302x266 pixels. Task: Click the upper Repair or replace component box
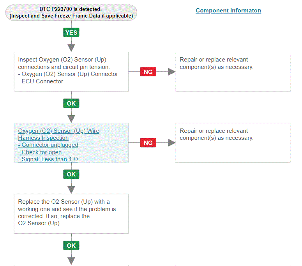pyautogui.click(x=233, y=72)
